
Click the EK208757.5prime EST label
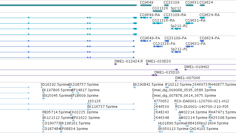point(83,85)
